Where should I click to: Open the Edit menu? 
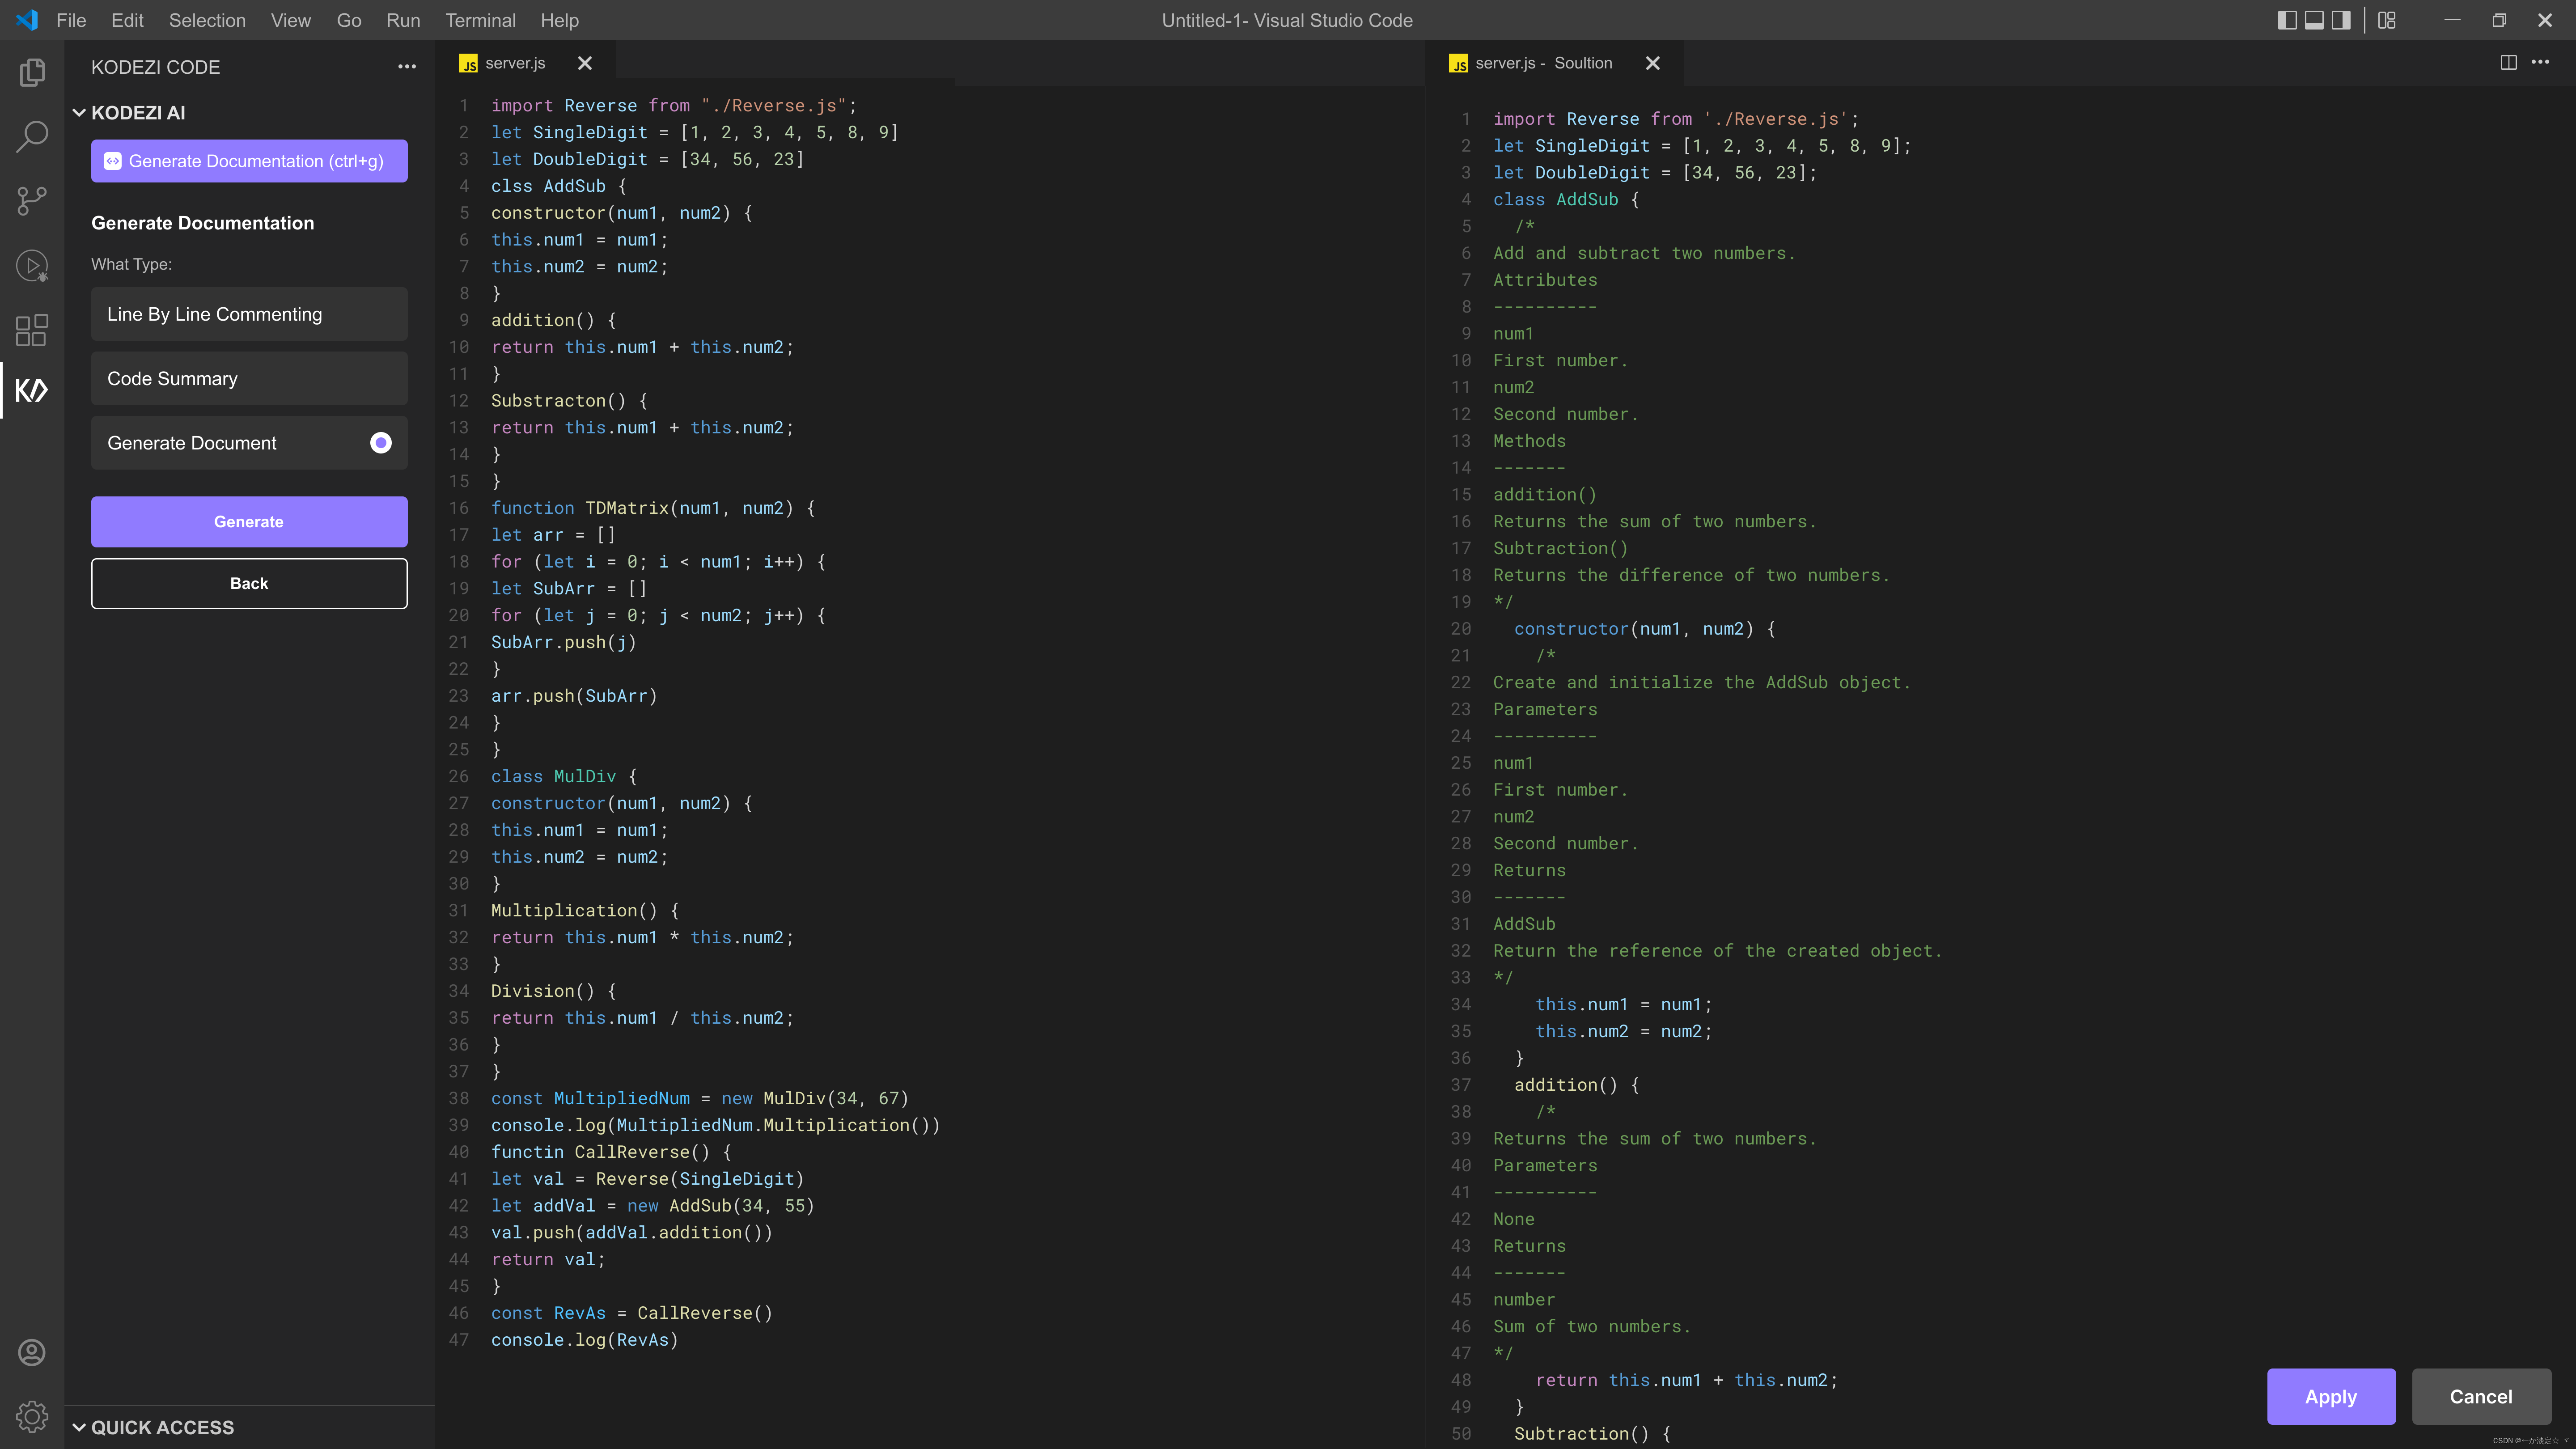(x=127, y=20)
